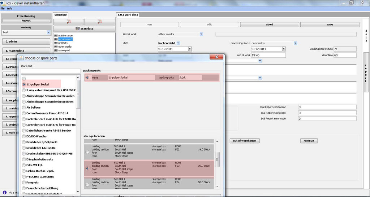Expand the shift Nachtschicht dropdown
This screenshot has width=370, height=197.
[x=178, y=43]
